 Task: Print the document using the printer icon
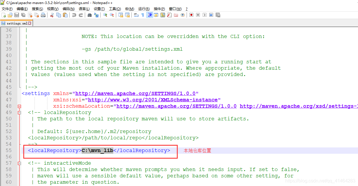43,15
